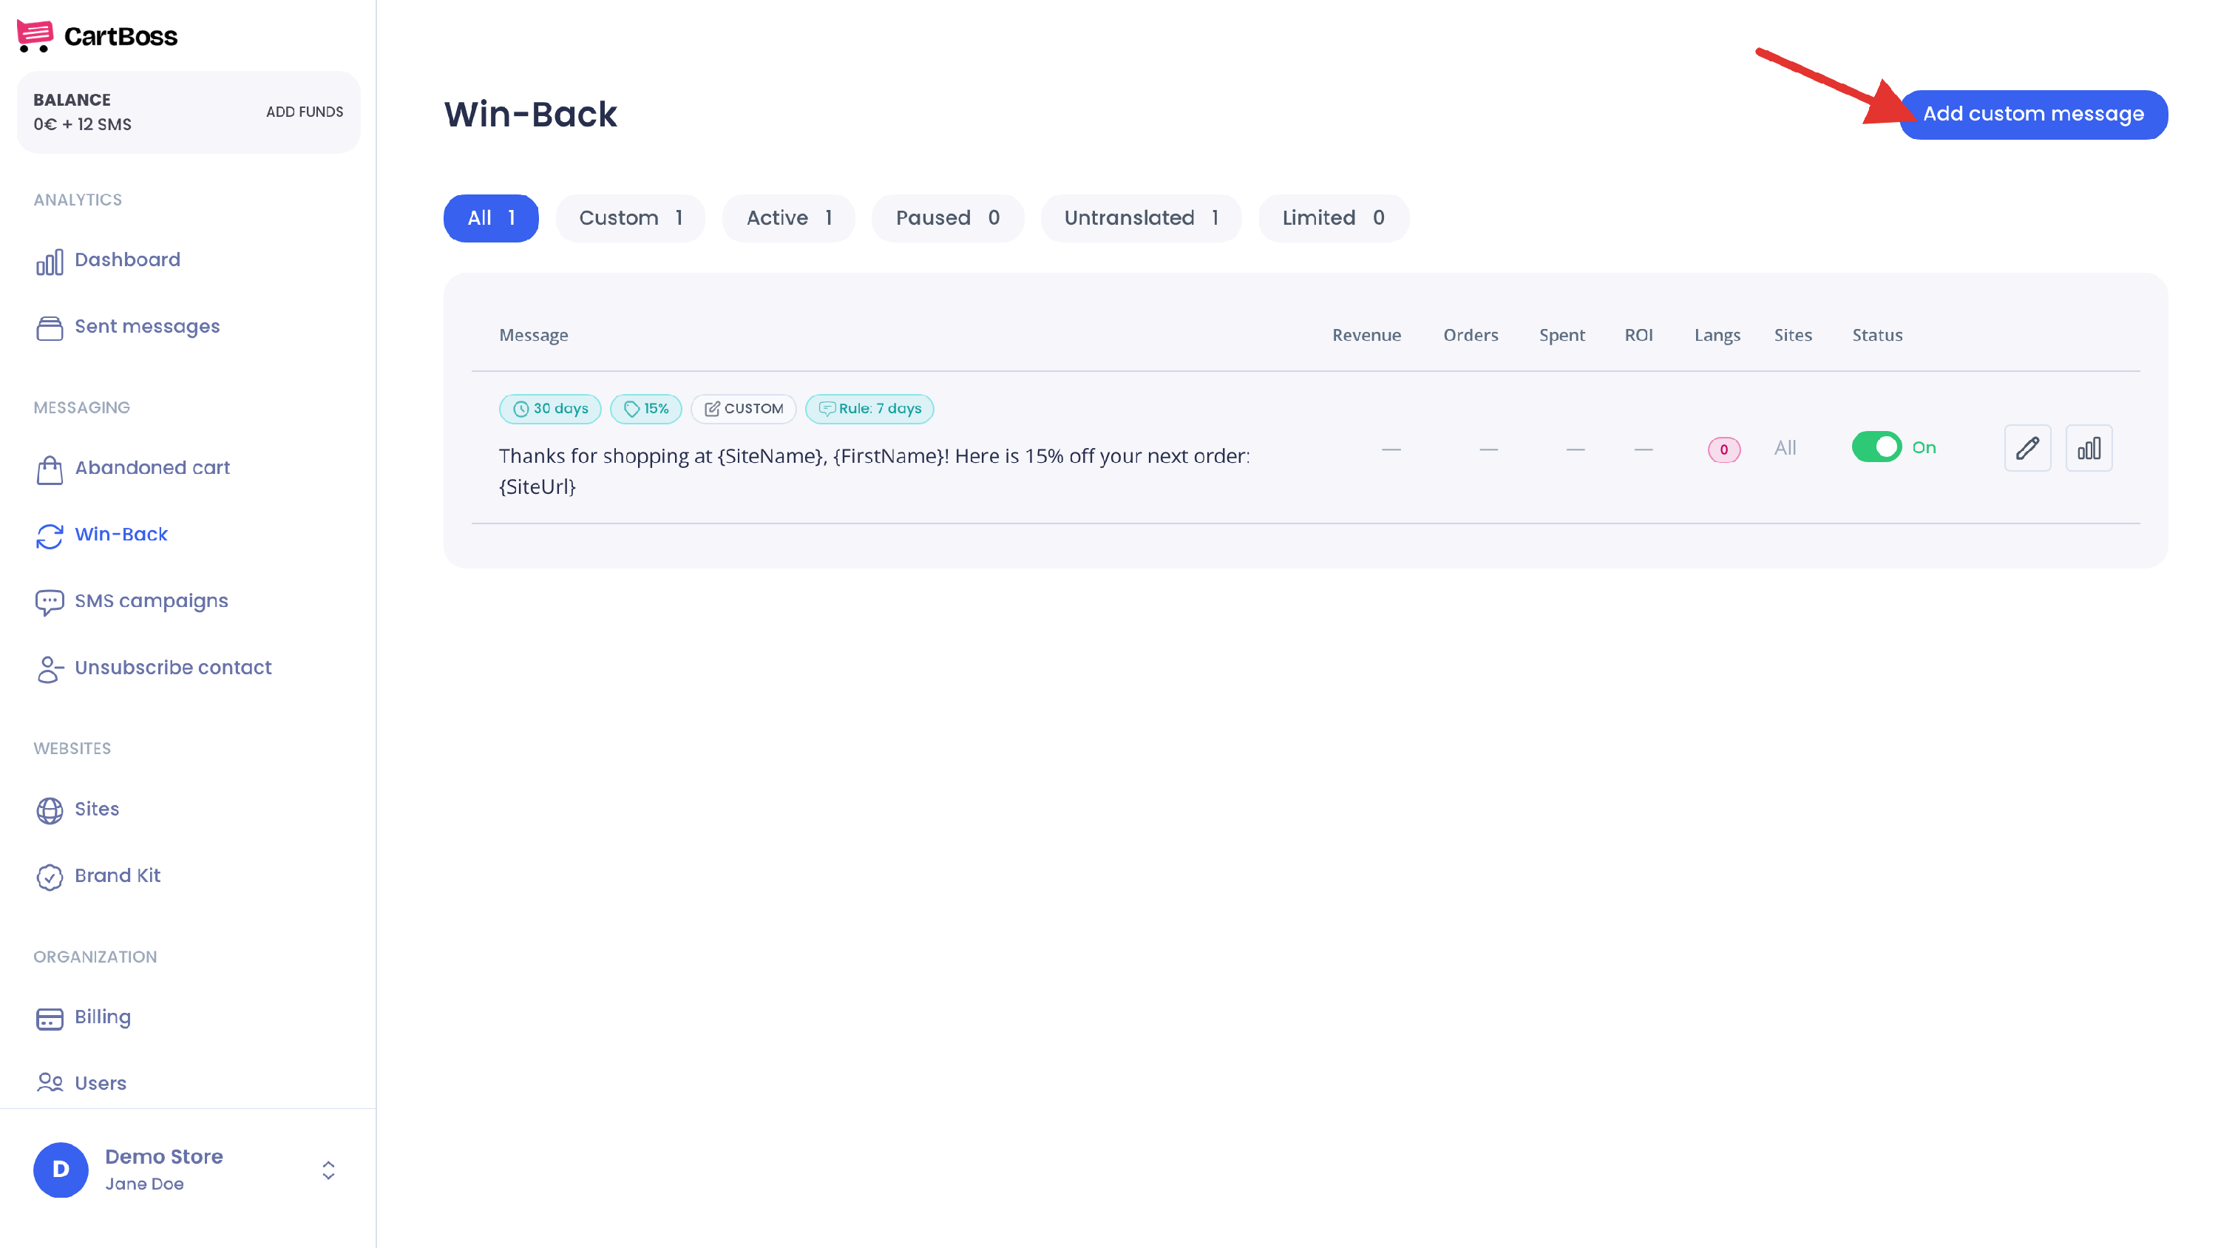The width and height of the screenshot is (2218, 1248).
Task: Click the Win-Back page heading
Action: (530, 114)
